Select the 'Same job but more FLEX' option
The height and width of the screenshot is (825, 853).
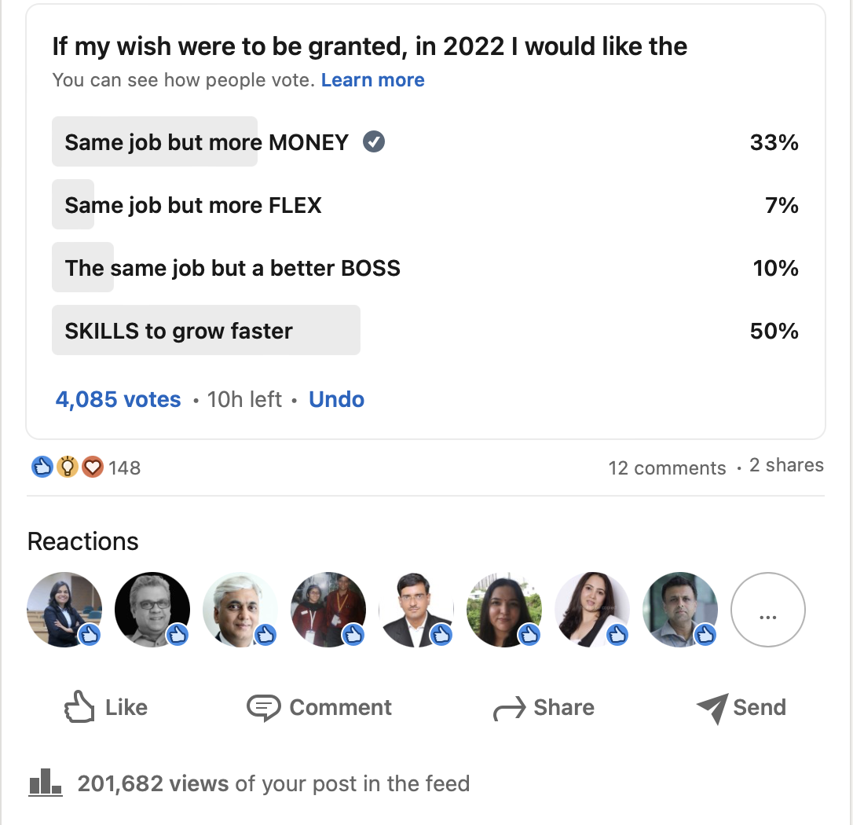tap(426, 204)
